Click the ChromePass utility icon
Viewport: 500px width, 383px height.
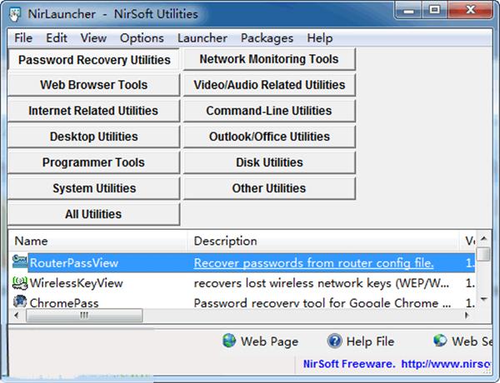point(20,301)
